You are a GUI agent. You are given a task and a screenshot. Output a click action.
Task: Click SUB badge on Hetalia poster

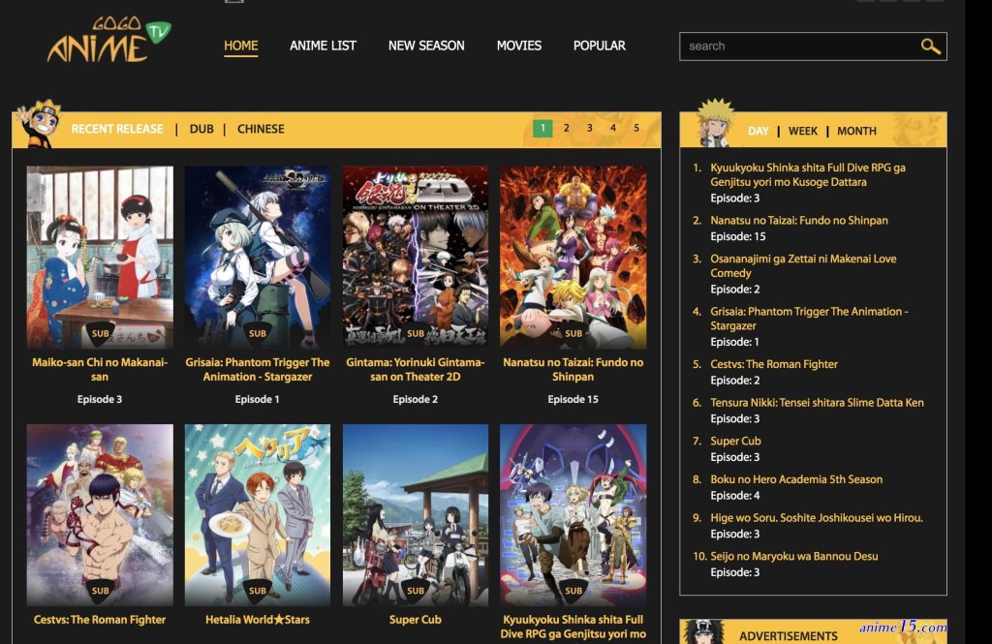(258, 590)
